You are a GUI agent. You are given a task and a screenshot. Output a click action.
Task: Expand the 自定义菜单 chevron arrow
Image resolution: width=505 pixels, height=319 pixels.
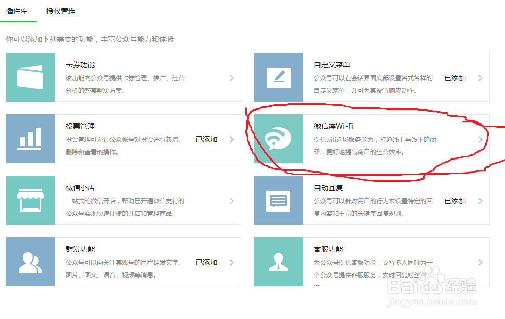pos(481,78)
